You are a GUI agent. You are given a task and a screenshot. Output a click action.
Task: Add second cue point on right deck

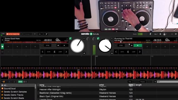click(x=156, y=47)
